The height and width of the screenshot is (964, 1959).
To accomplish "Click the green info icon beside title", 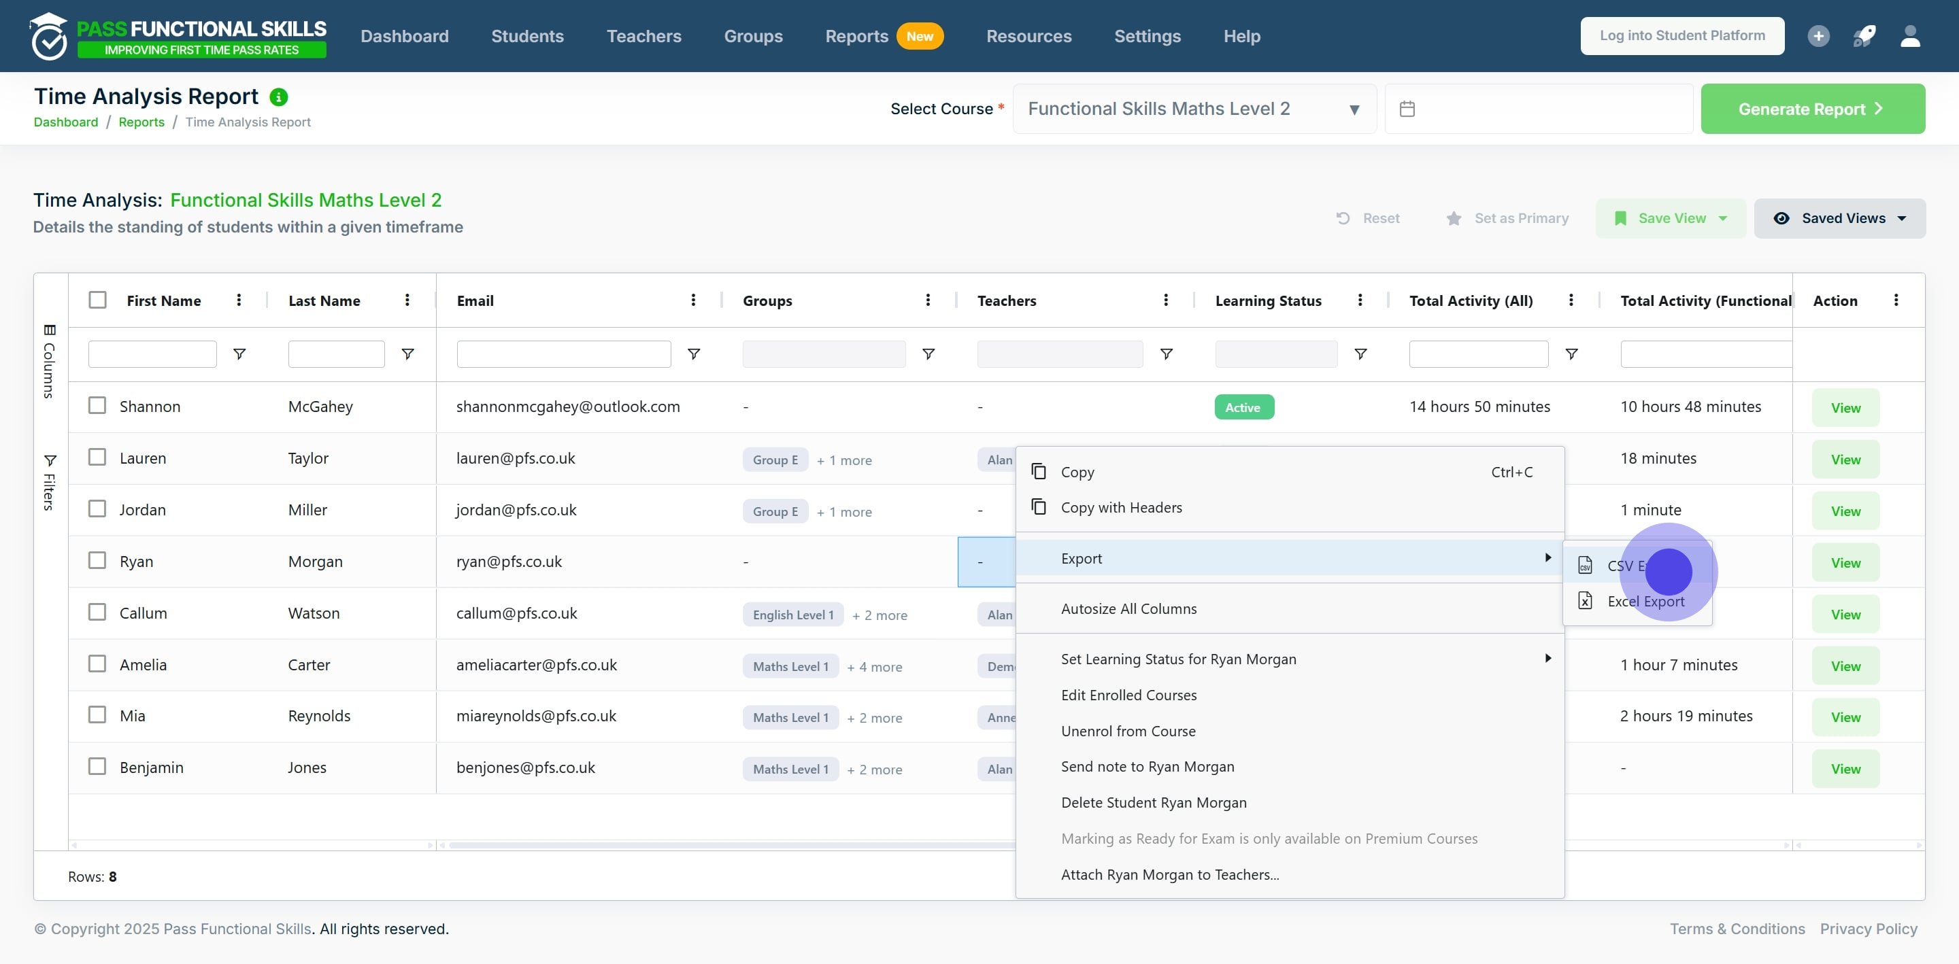I will click(279, 97).
